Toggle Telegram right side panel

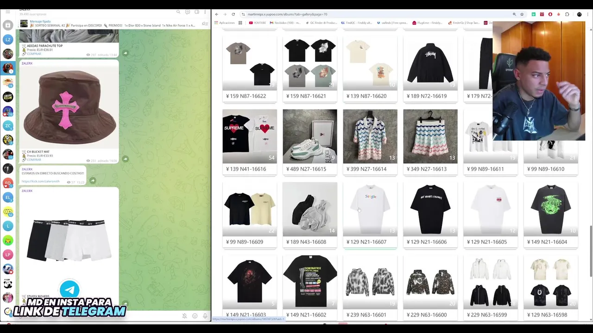click(x=196, y=12)
